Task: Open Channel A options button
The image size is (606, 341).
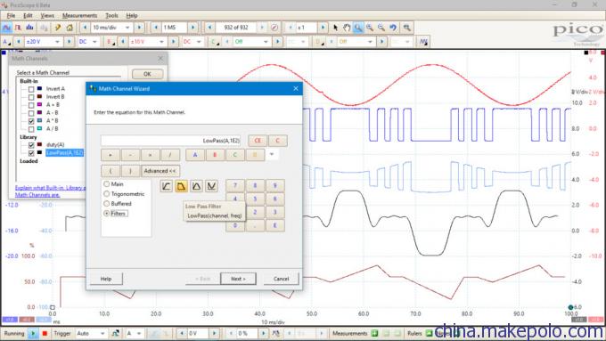Action: point(6,42)
